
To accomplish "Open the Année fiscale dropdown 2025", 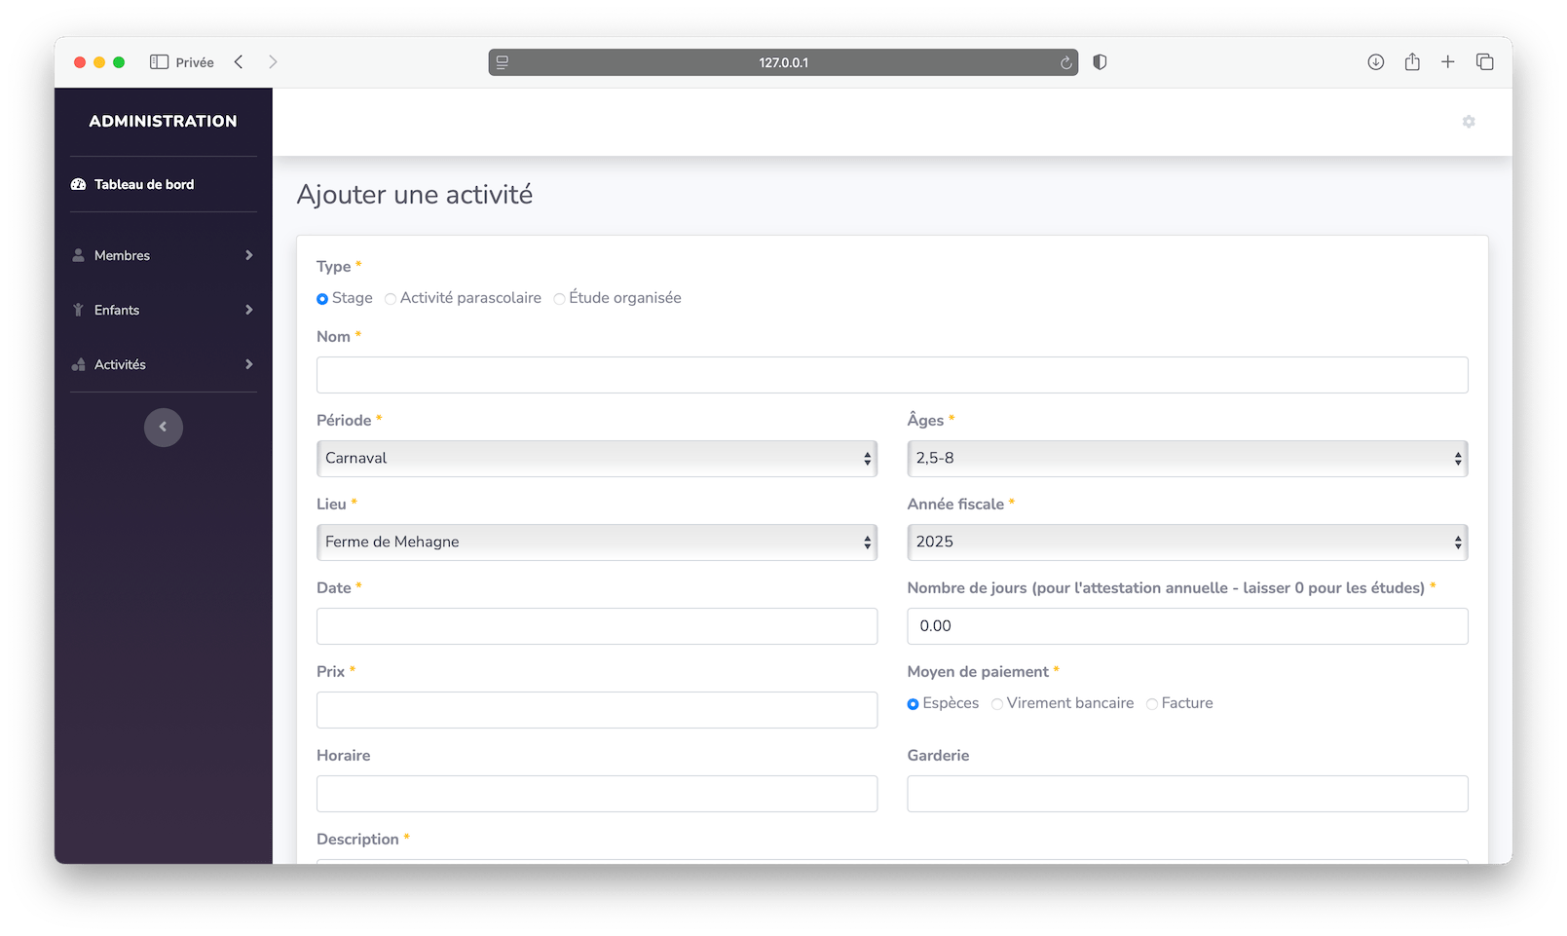I will (1187, 543).
